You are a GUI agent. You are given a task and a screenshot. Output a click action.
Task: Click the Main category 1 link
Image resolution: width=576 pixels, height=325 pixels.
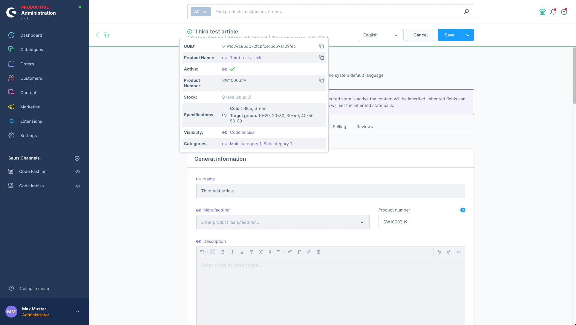pyautogui.click(x=245, y=143)
